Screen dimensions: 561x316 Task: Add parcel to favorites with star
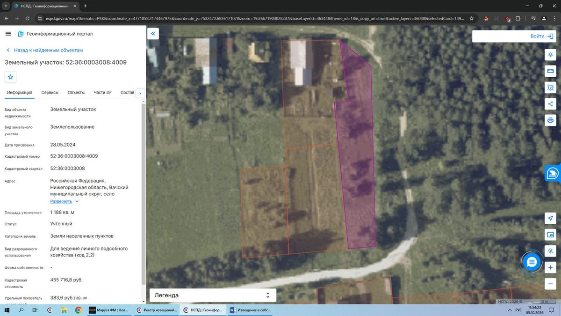(x=11, y=77)
